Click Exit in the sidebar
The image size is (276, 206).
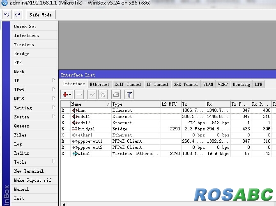coord(34,198)
